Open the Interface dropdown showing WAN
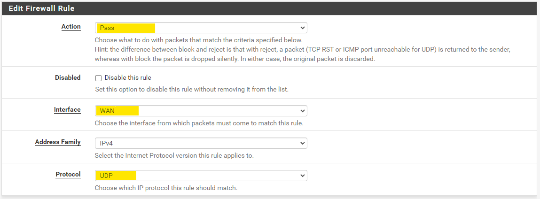This screenshot has height=199, width=540. (x=201, y=111)
